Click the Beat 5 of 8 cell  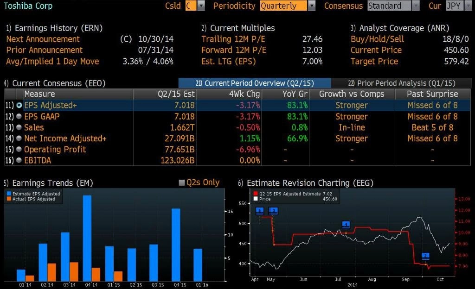point(432,127)
